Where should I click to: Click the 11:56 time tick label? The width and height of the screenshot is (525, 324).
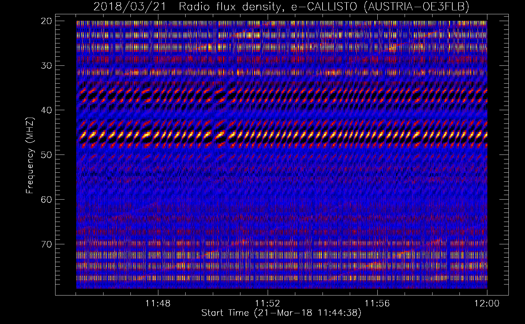[x=377, y=304]
